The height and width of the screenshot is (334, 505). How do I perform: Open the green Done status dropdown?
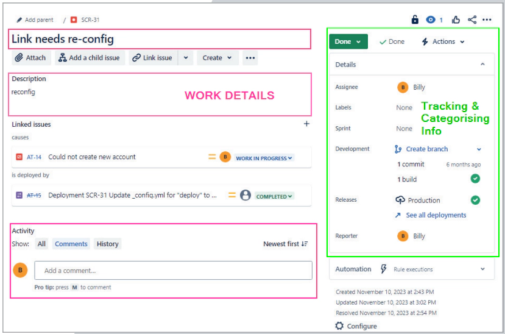(348, 41)
